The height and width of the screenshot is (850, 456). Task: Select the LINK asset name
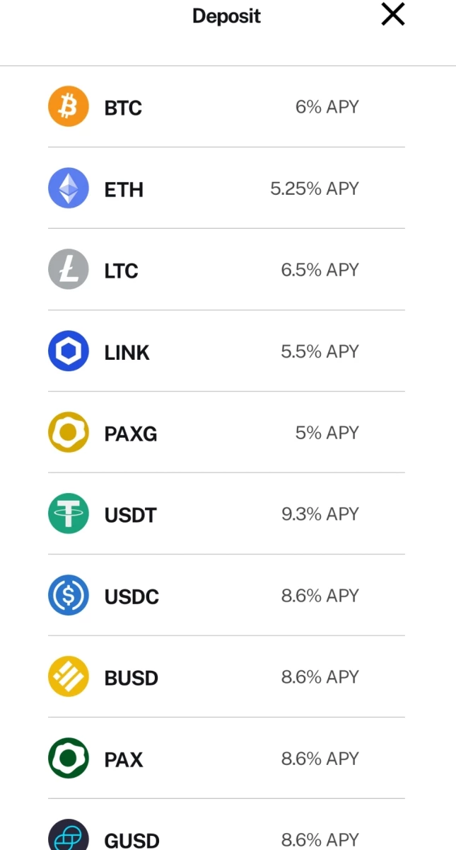point(127,352)
